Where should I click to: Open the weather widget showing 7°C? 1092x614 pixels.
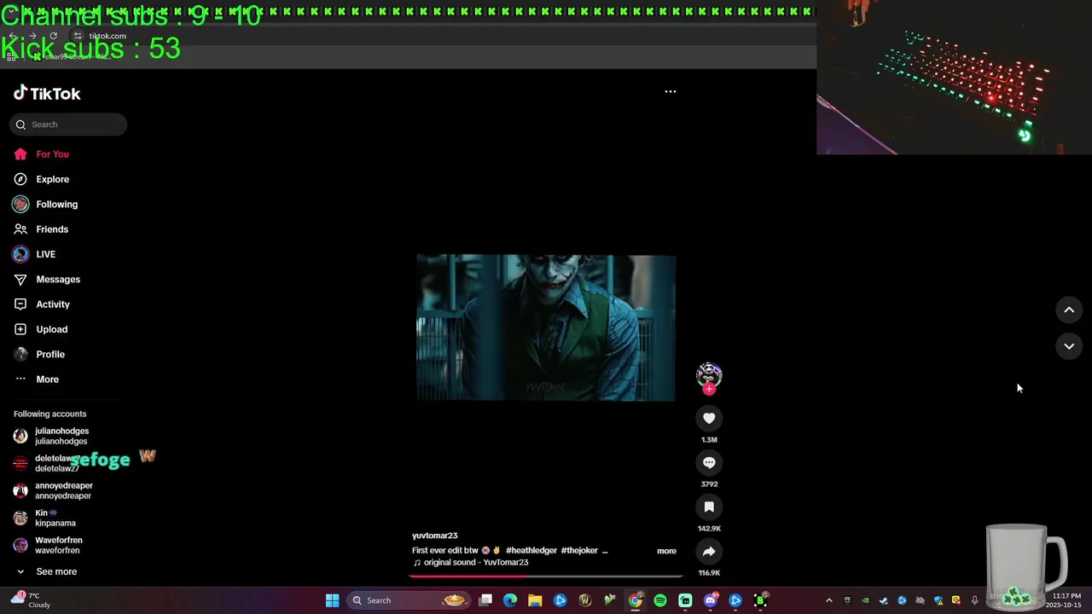[30, 600]
